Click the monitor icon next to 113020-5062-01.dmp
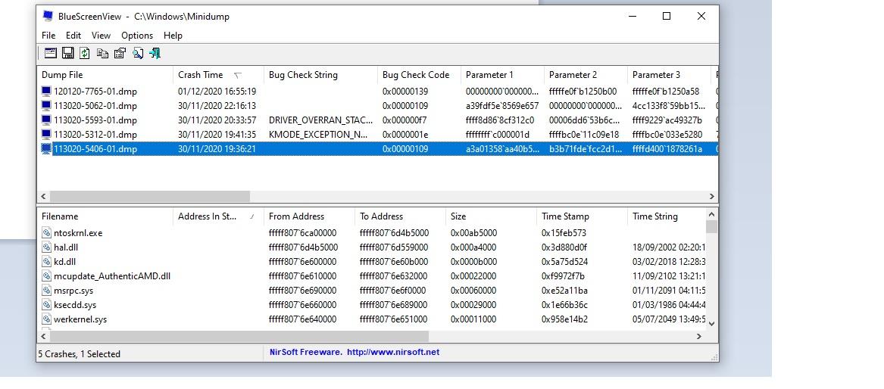The width and height of the screenshot is (884, 389). 46,106
